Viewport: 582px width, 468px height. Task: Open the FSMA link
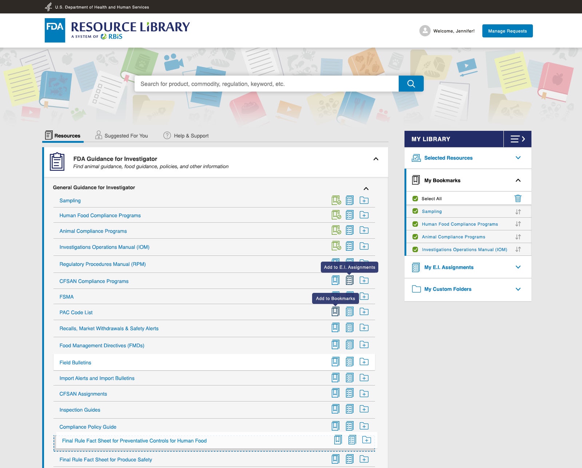(67, 297)
